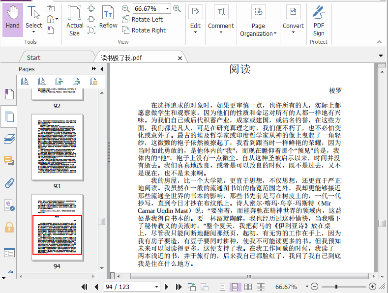Rotate pages counterclockwise in Pages panel
The height and width of the screenshot is (293, 388).
point(59,82)
